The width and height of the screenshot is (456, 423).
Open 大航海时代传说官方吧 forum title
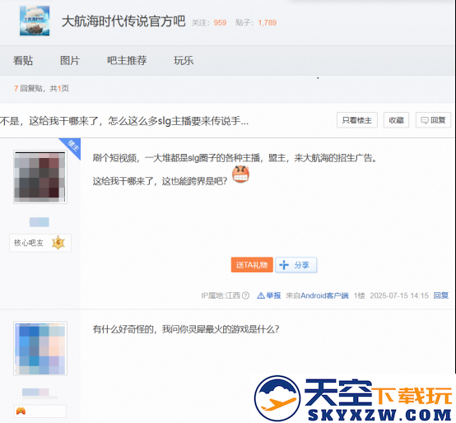click(123, 21)
